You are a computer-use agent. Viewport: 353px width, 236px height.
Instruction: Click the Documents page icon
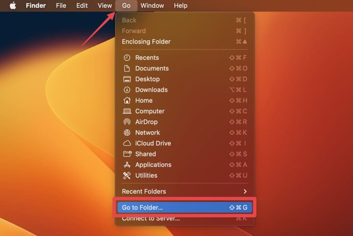click(x=127, y=68)
